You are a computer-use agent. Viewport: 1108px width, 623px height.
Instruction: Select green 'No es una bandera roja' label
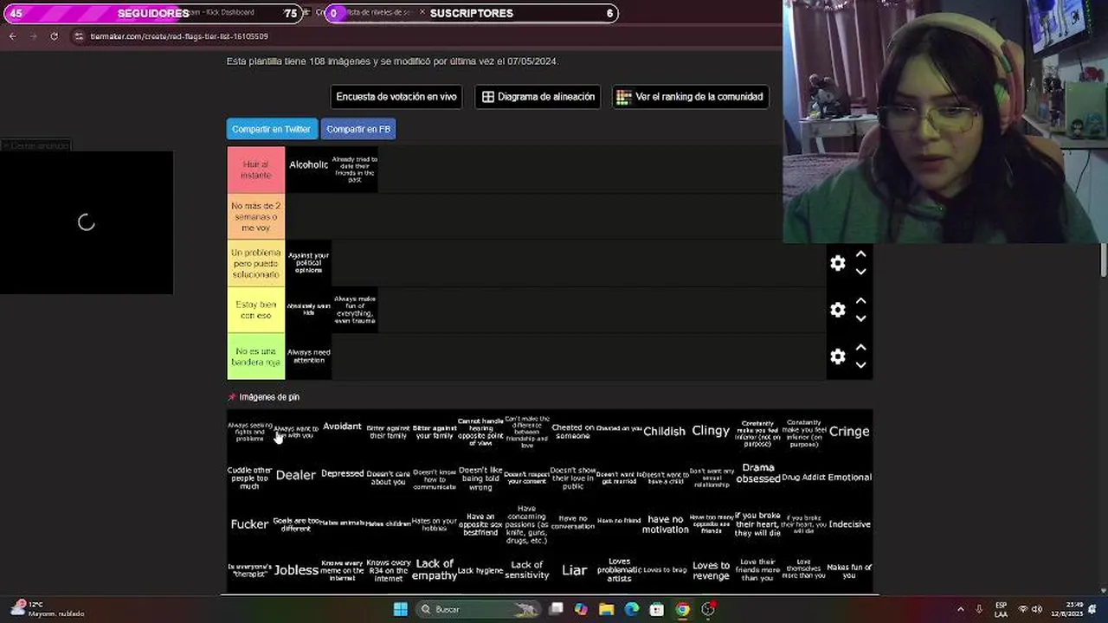256,356
